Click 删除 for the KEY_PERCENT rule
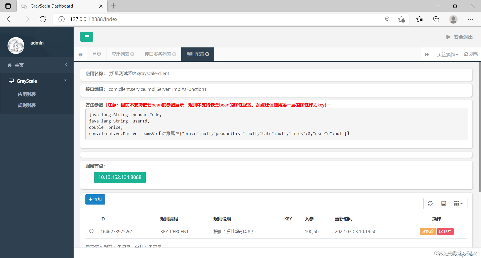 click(x=445, y=231)
